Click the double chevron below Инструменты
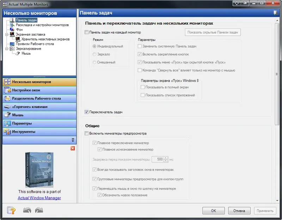Image resolution: width=282 pixels, height=220 pixels. coord(72,139)
